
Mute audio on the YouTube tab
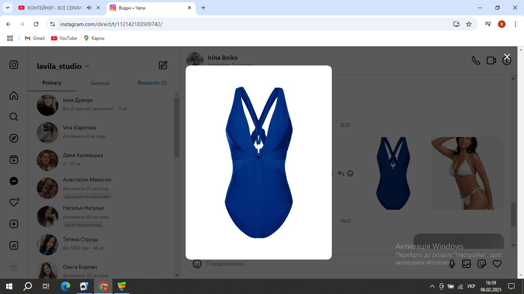pyautogui.click(x=89, y=8)
